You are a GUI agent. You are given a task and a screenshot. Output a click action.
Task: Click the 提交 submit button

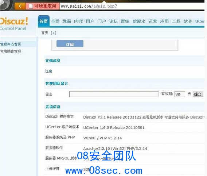198,94
